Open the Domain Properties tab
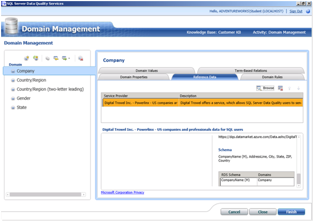The image size is (314, 223). pos(134,77)
